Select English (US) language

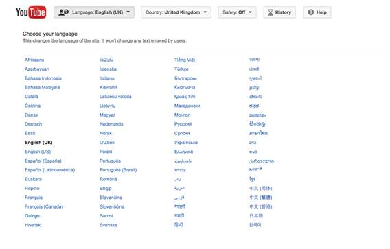pyautogui.click(x=38, y=152)
